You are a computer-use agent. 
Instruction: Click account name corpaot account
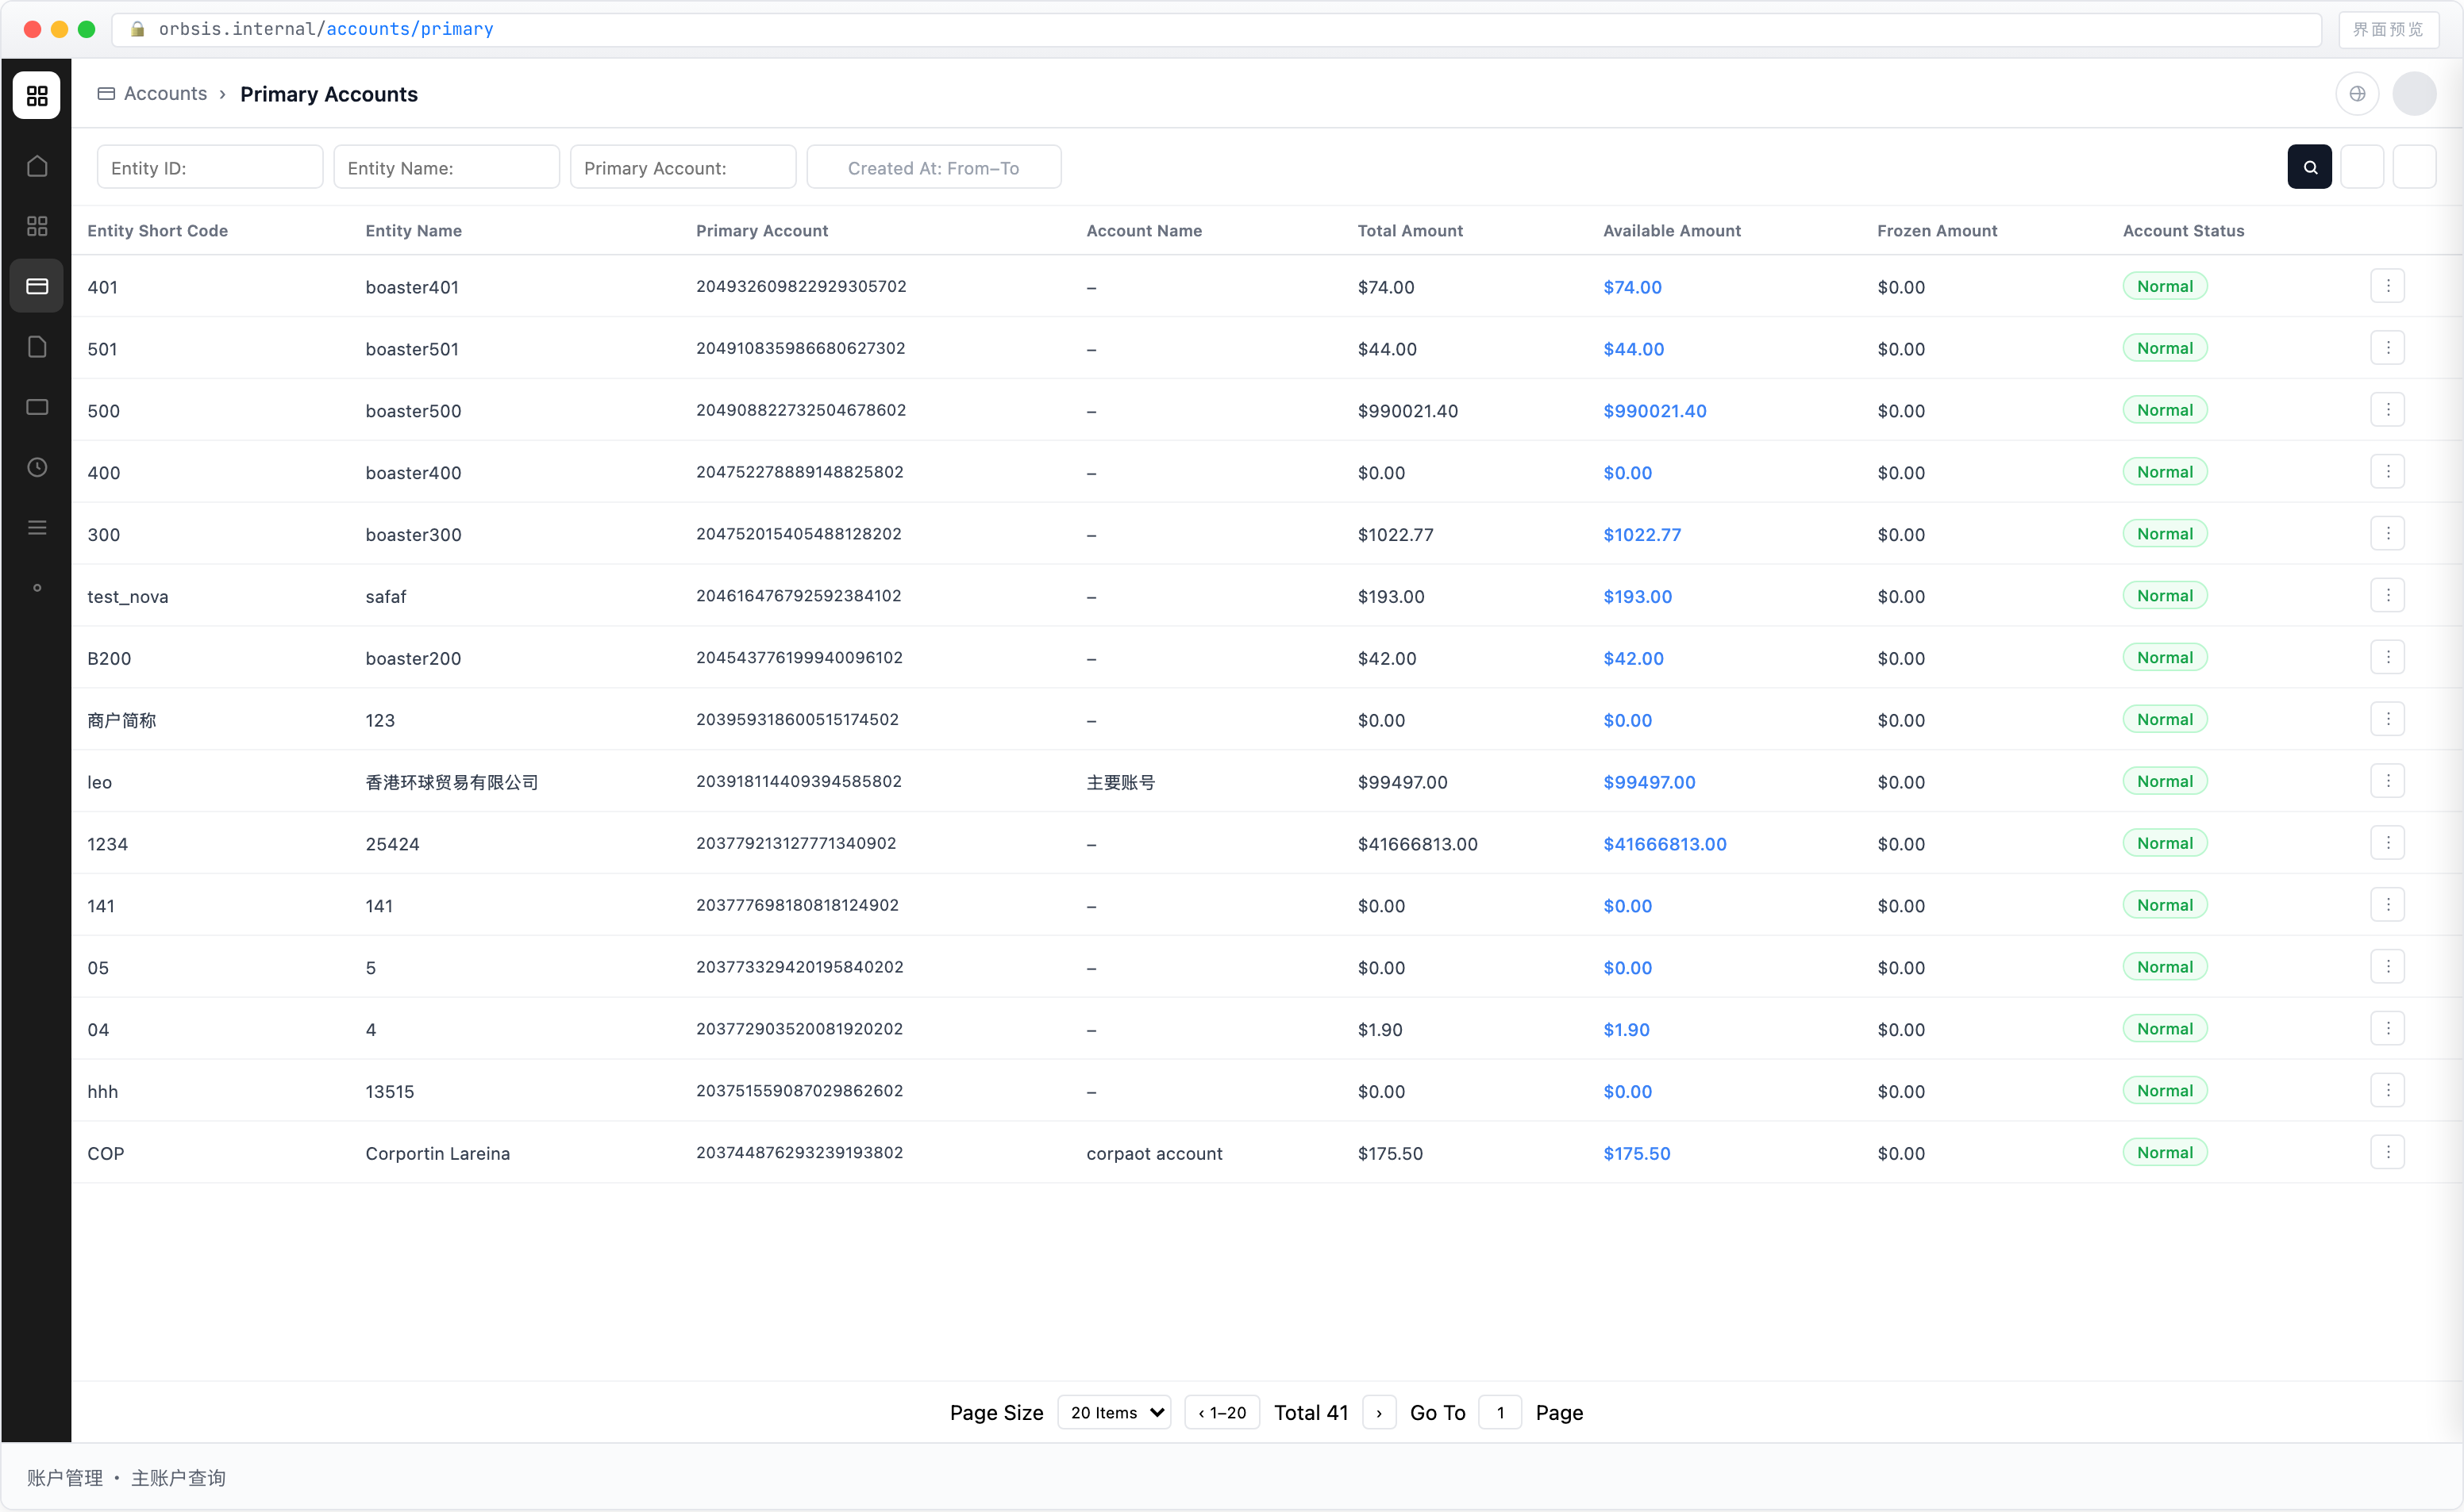tap(1154, 1154)
